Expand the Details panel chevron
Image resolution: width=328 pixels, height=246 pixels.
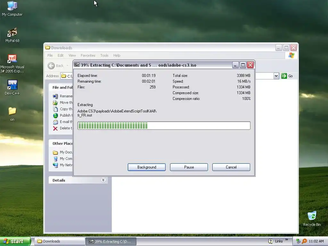(103, 180)
